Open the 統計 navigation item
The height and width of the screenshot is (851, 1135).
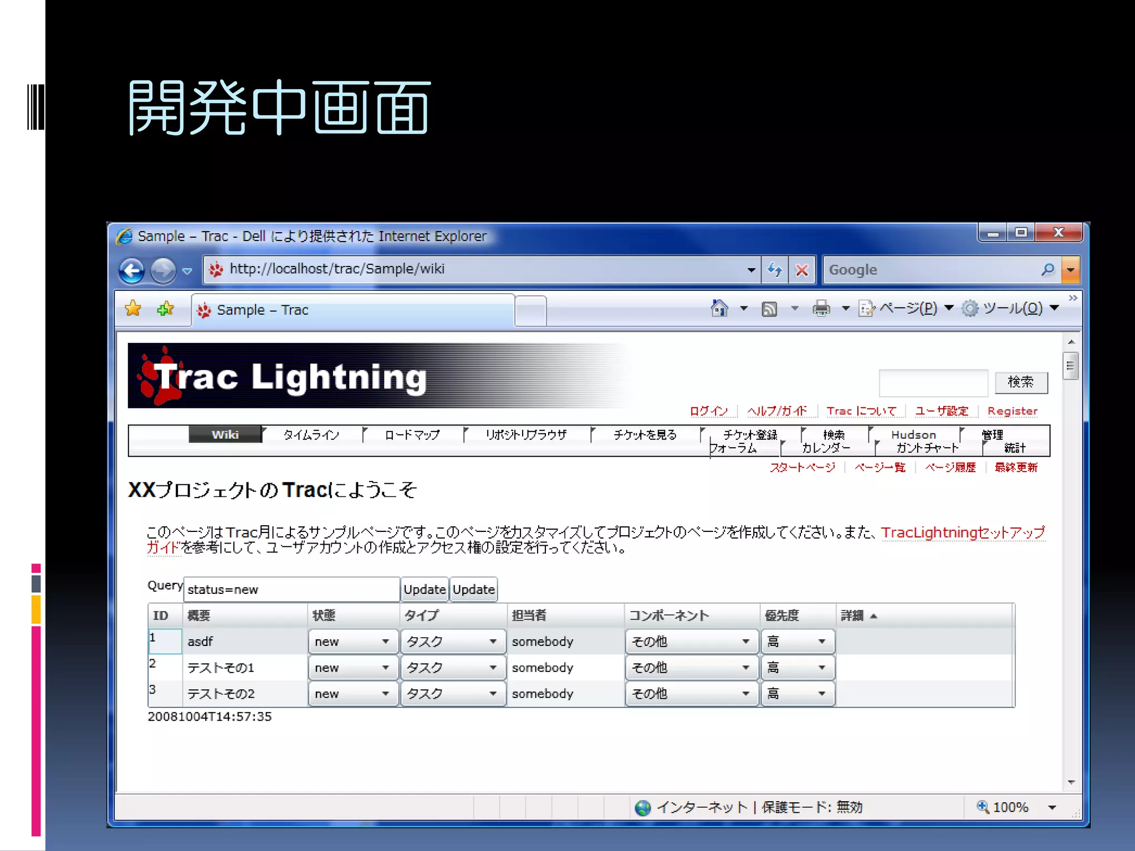(x=1015, y=448)
